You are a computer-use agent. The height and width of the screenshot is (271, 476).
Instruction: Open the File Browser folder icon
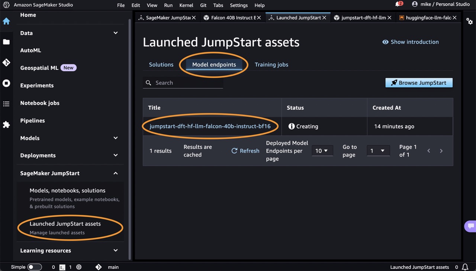pos(6,42)
